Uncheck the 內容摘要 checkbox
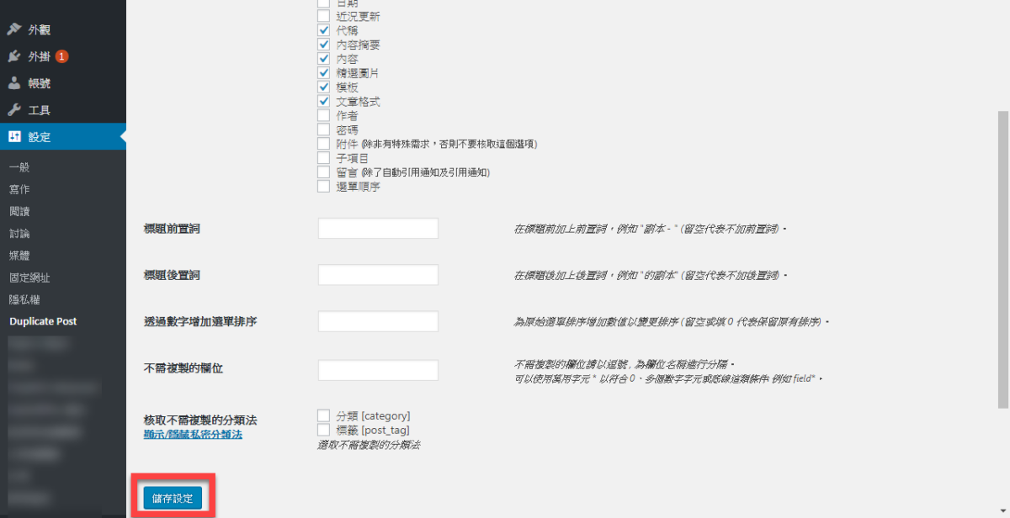The width and height of the screenshot is (1010, 518). pos(323,45)
